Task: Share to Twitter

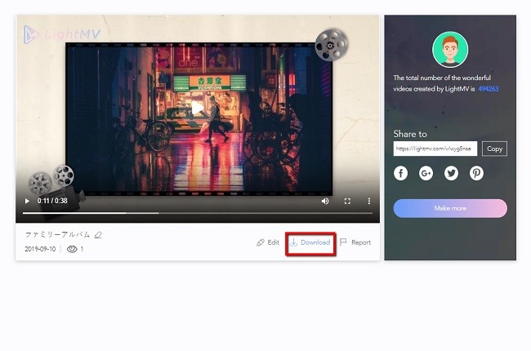Action: coord(451,173)
